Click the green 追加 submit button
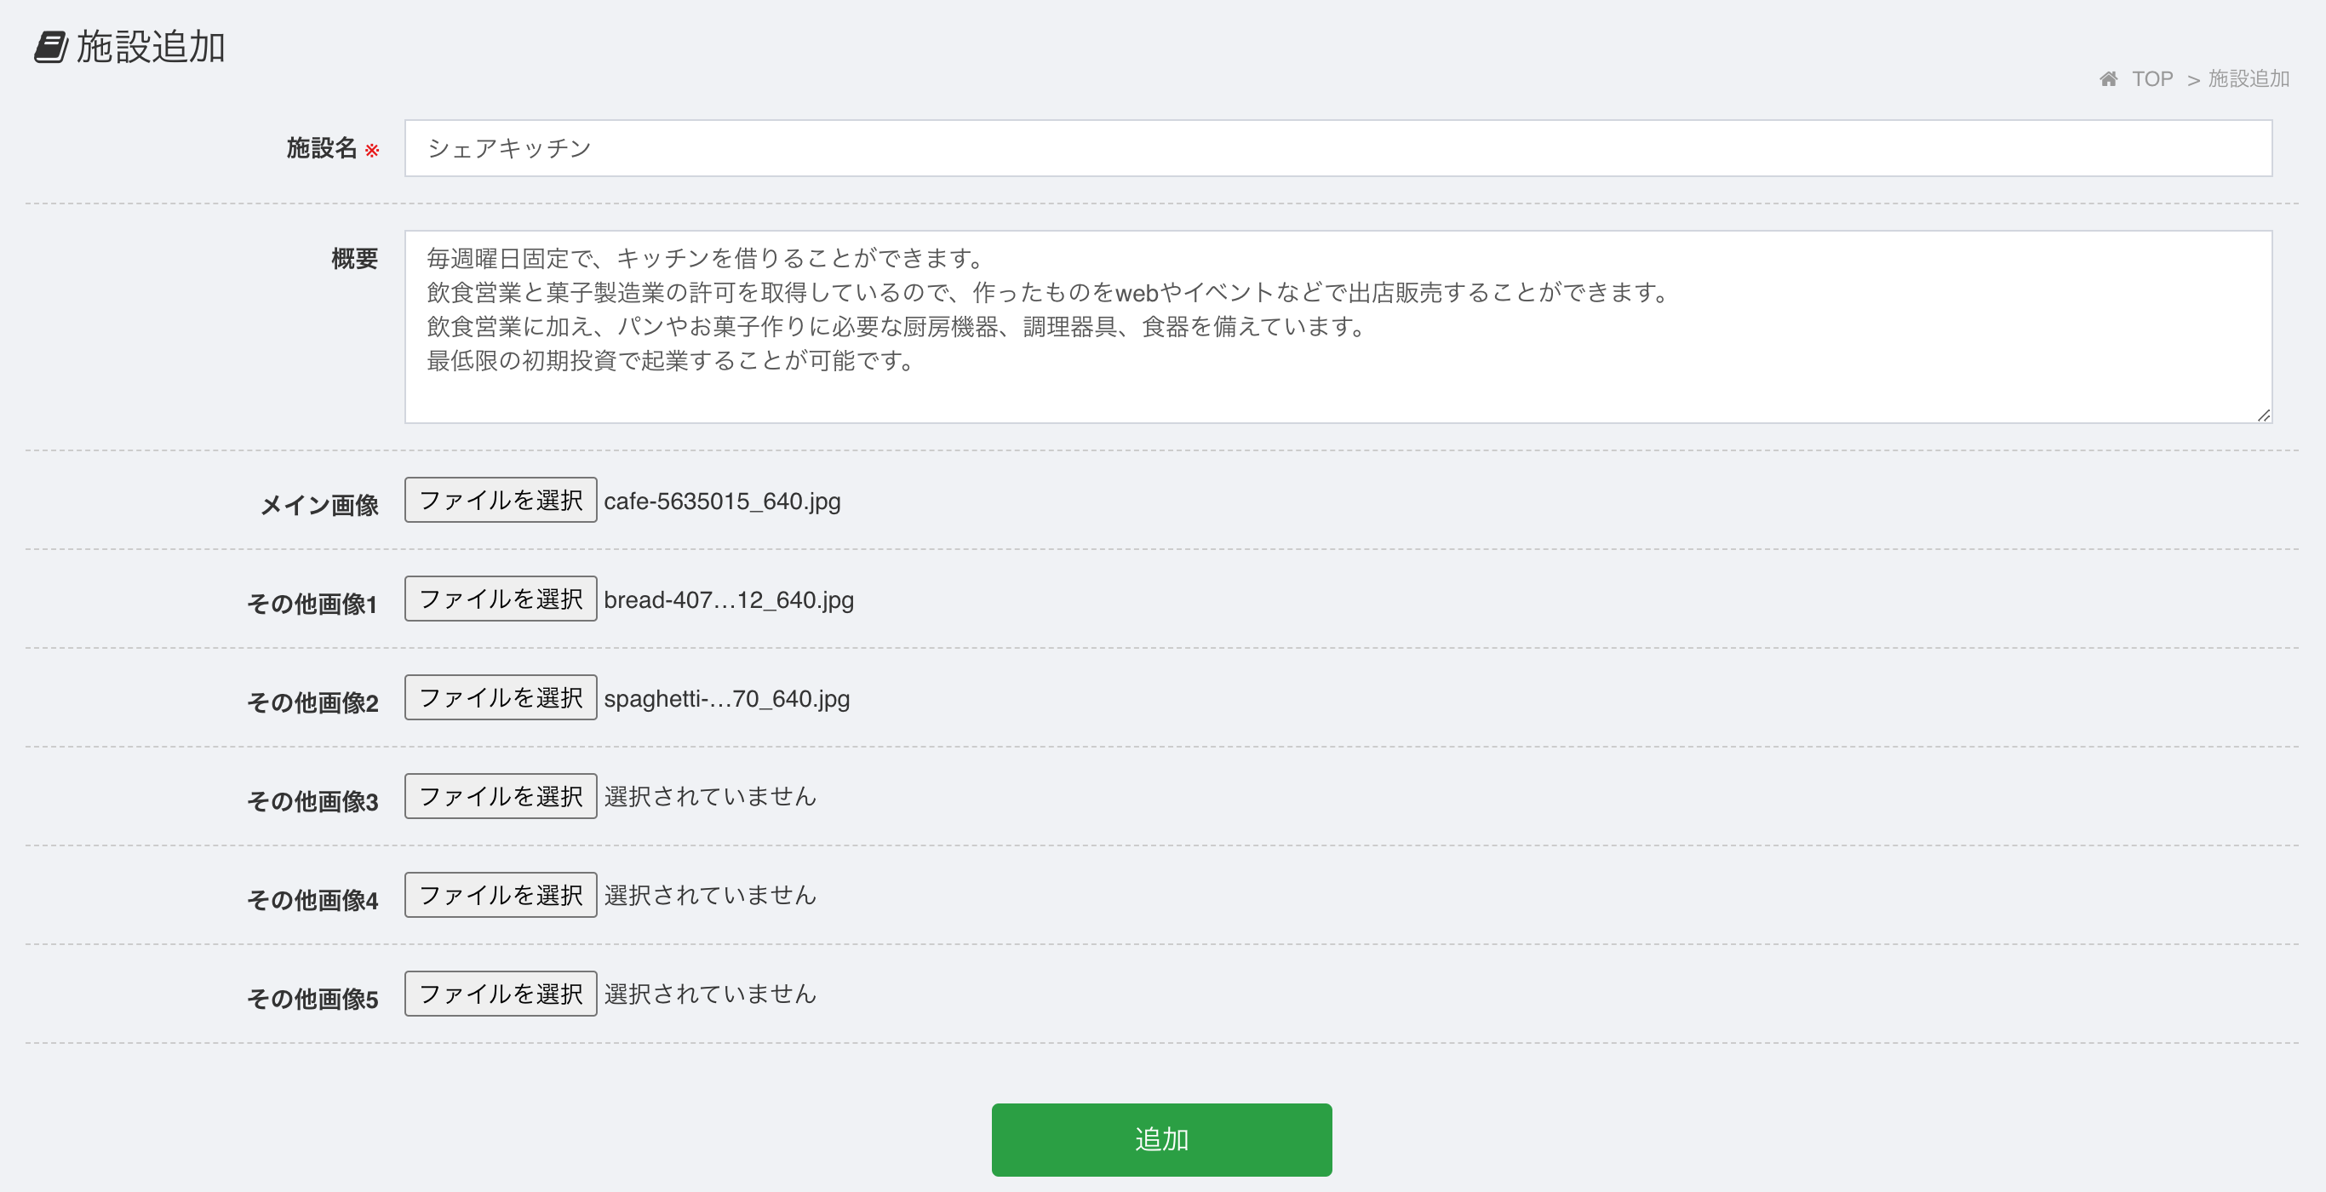Viewport: 2326px width, 1192px height. (x=1161, y=1139)
